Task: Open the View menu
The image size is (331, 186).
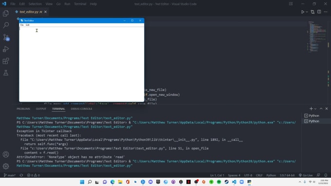Action: point(49,4)
